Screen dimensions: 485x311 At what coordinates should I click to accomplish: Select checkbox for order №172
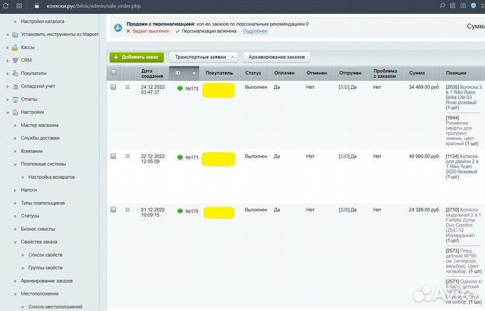[113, 88]
